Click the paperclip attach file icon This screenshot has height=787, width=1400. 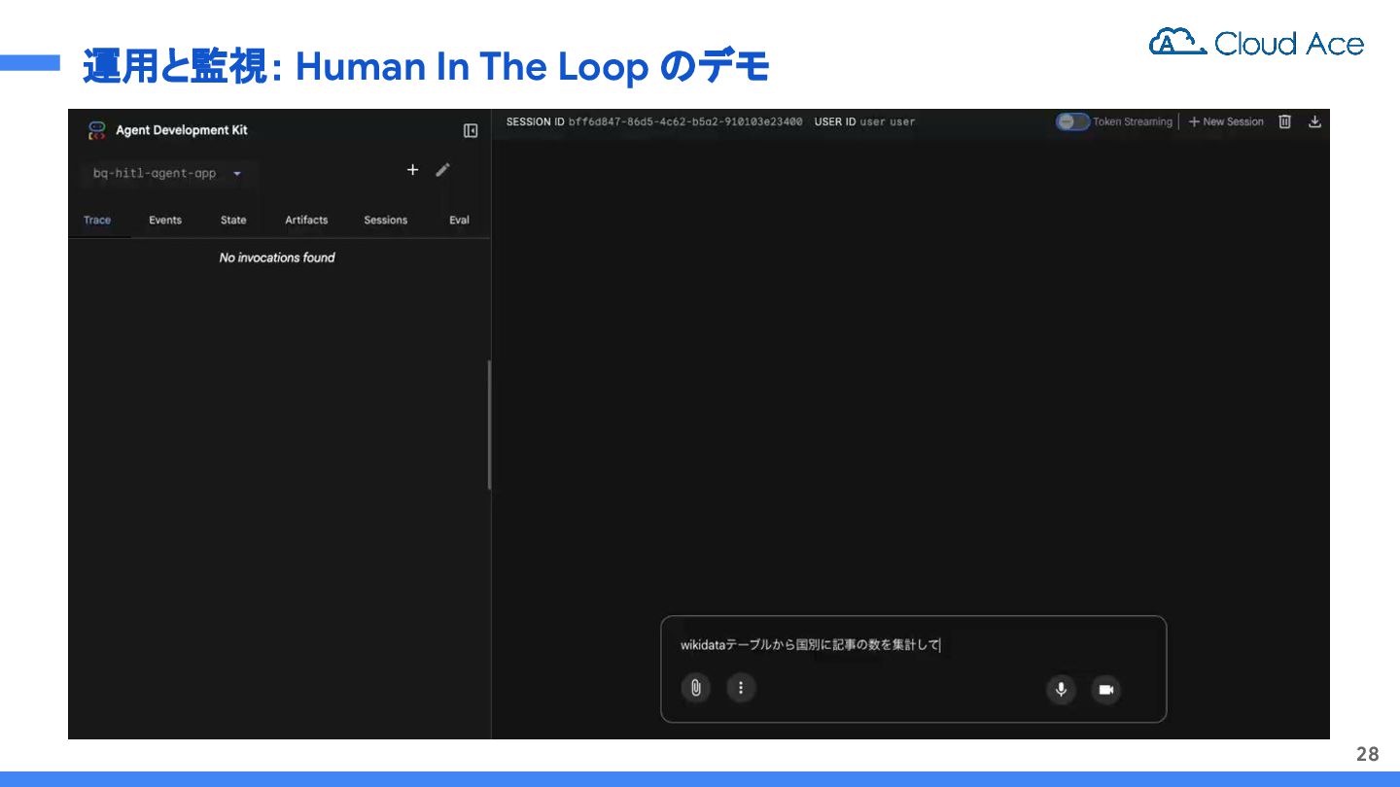pyautogui.click(x=695, y=688)
